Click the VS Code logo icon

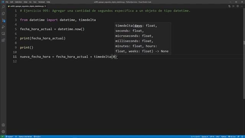[3, 2]
